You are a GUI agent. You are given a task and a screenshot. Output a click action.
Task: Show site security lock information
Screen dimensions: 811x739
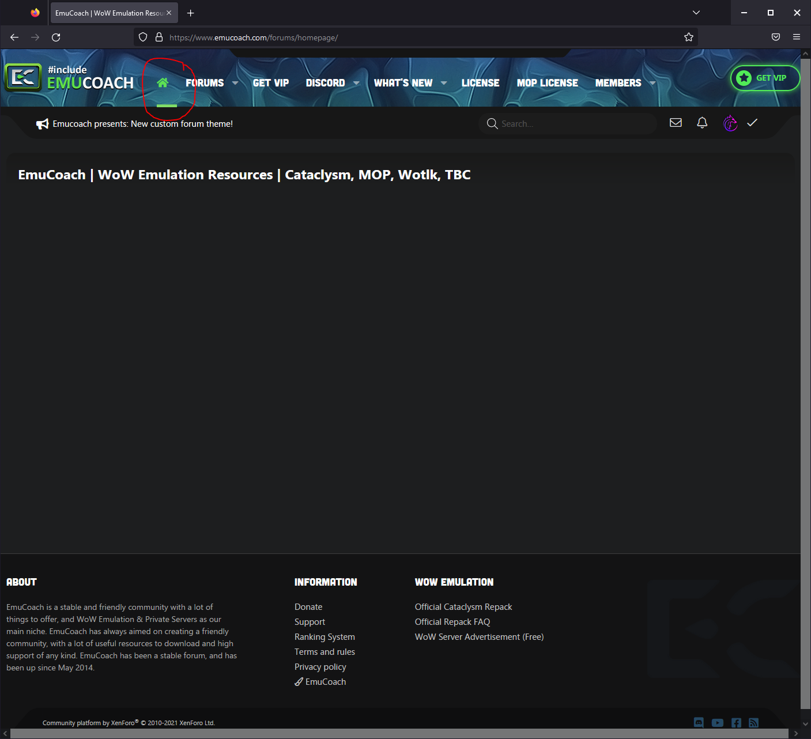pyautogui.click(x=159, y=37)
